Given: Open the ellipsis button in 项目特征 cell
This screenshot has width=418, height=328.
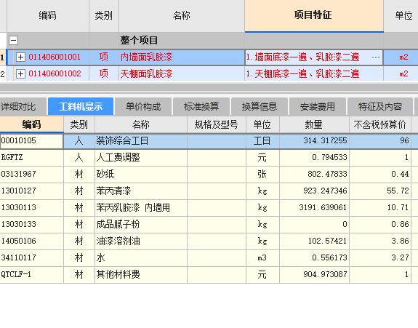Looking at the screenshot, I should [376, 57].
